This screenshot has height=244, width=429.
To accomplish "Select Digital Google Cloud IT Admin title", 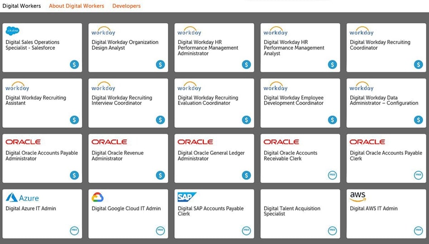I will click(126, 208).
